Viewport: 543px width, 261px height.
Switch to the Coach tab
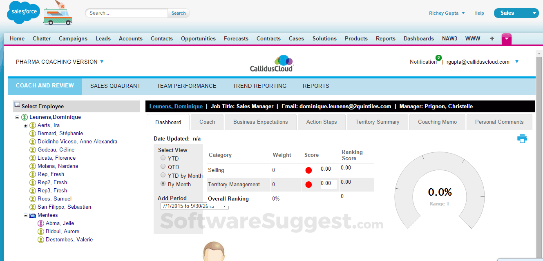(207, 122)
